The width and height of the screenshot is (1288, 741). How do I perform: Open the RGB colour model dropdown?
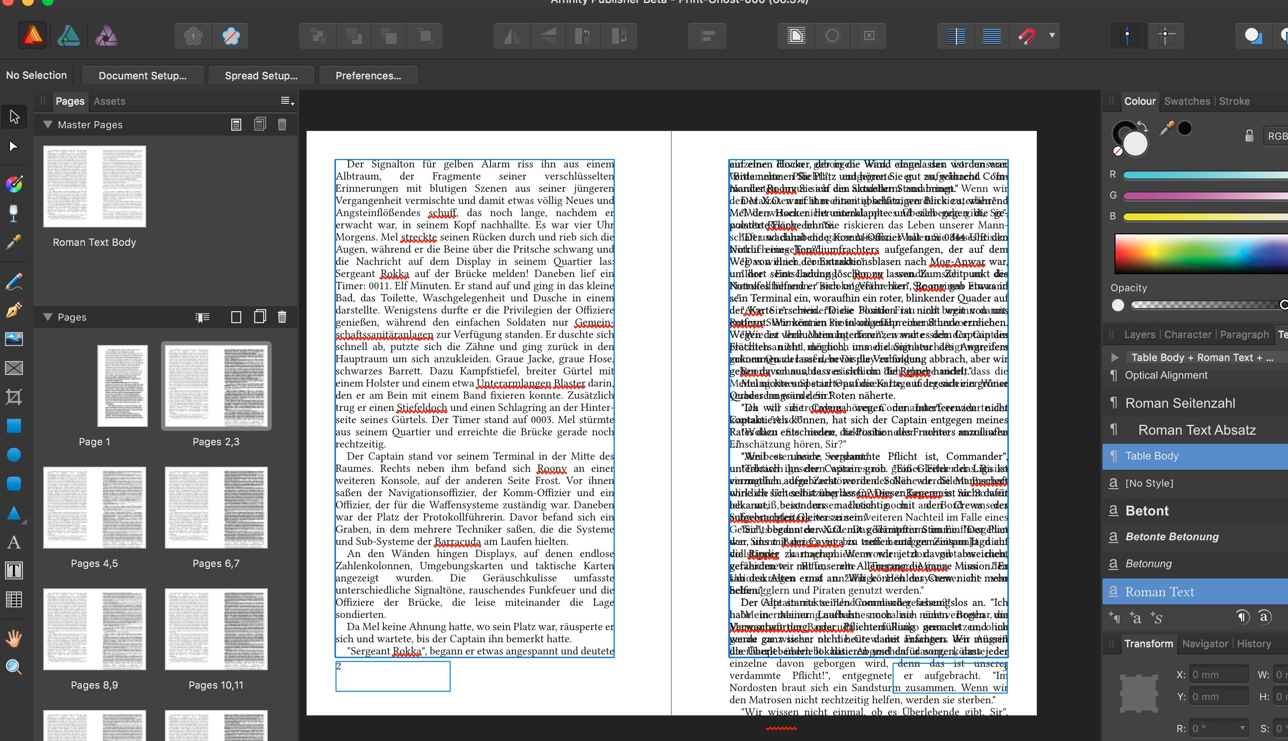[1277, 136]
